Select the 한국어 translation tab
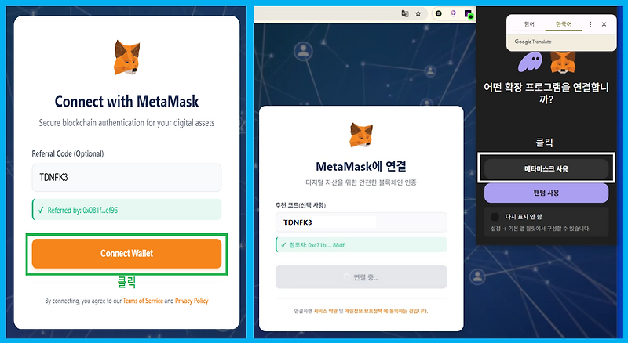 point(563,24)
